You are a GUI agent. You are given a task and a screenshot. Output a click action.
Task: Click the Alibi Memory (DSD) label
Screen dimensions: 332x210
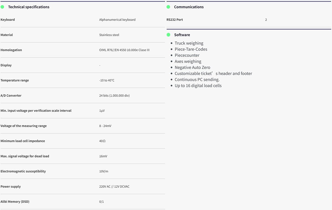(15, 202)
